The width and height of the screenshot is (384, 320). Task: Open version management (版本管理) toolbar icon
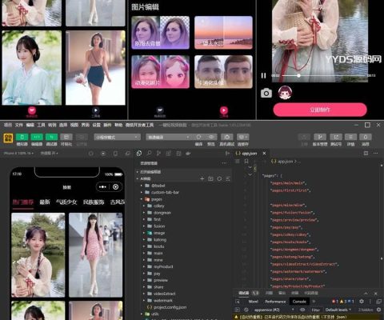(320, 137)
